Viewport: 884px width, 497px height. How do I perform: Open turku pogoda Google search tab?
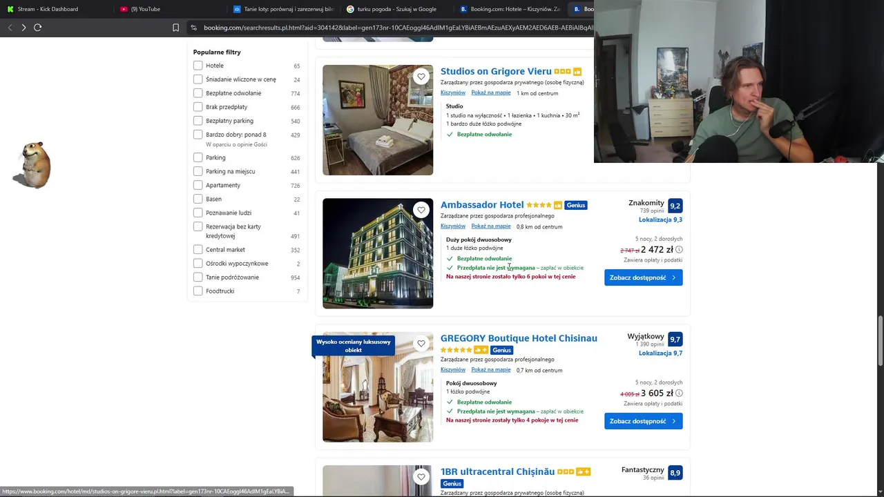pos(396,9)
